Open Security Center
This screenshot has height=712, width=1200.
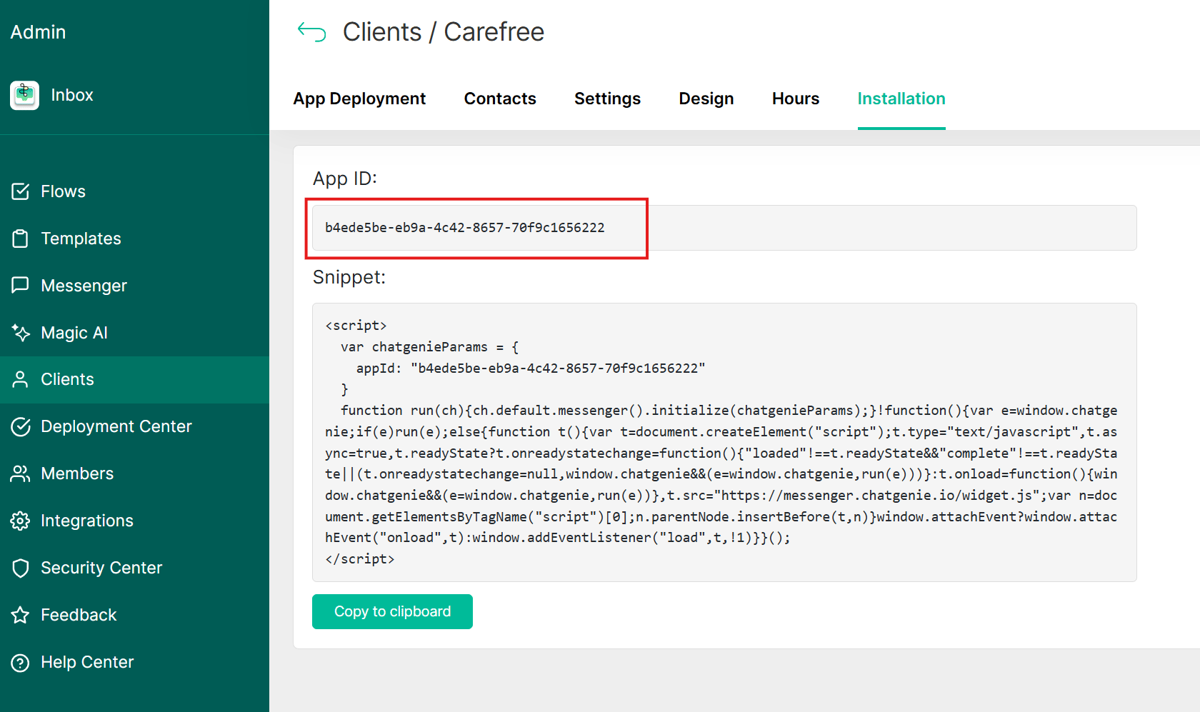click(x=134, y=568)
